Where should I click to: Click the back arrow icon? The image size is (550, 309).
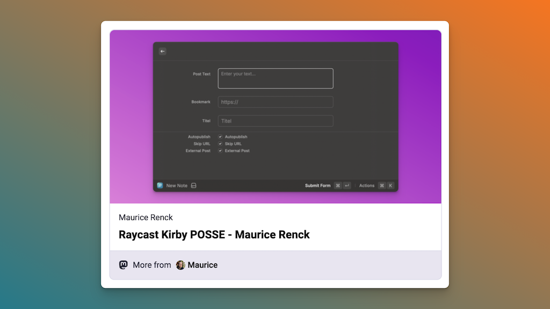coord(163,51)
